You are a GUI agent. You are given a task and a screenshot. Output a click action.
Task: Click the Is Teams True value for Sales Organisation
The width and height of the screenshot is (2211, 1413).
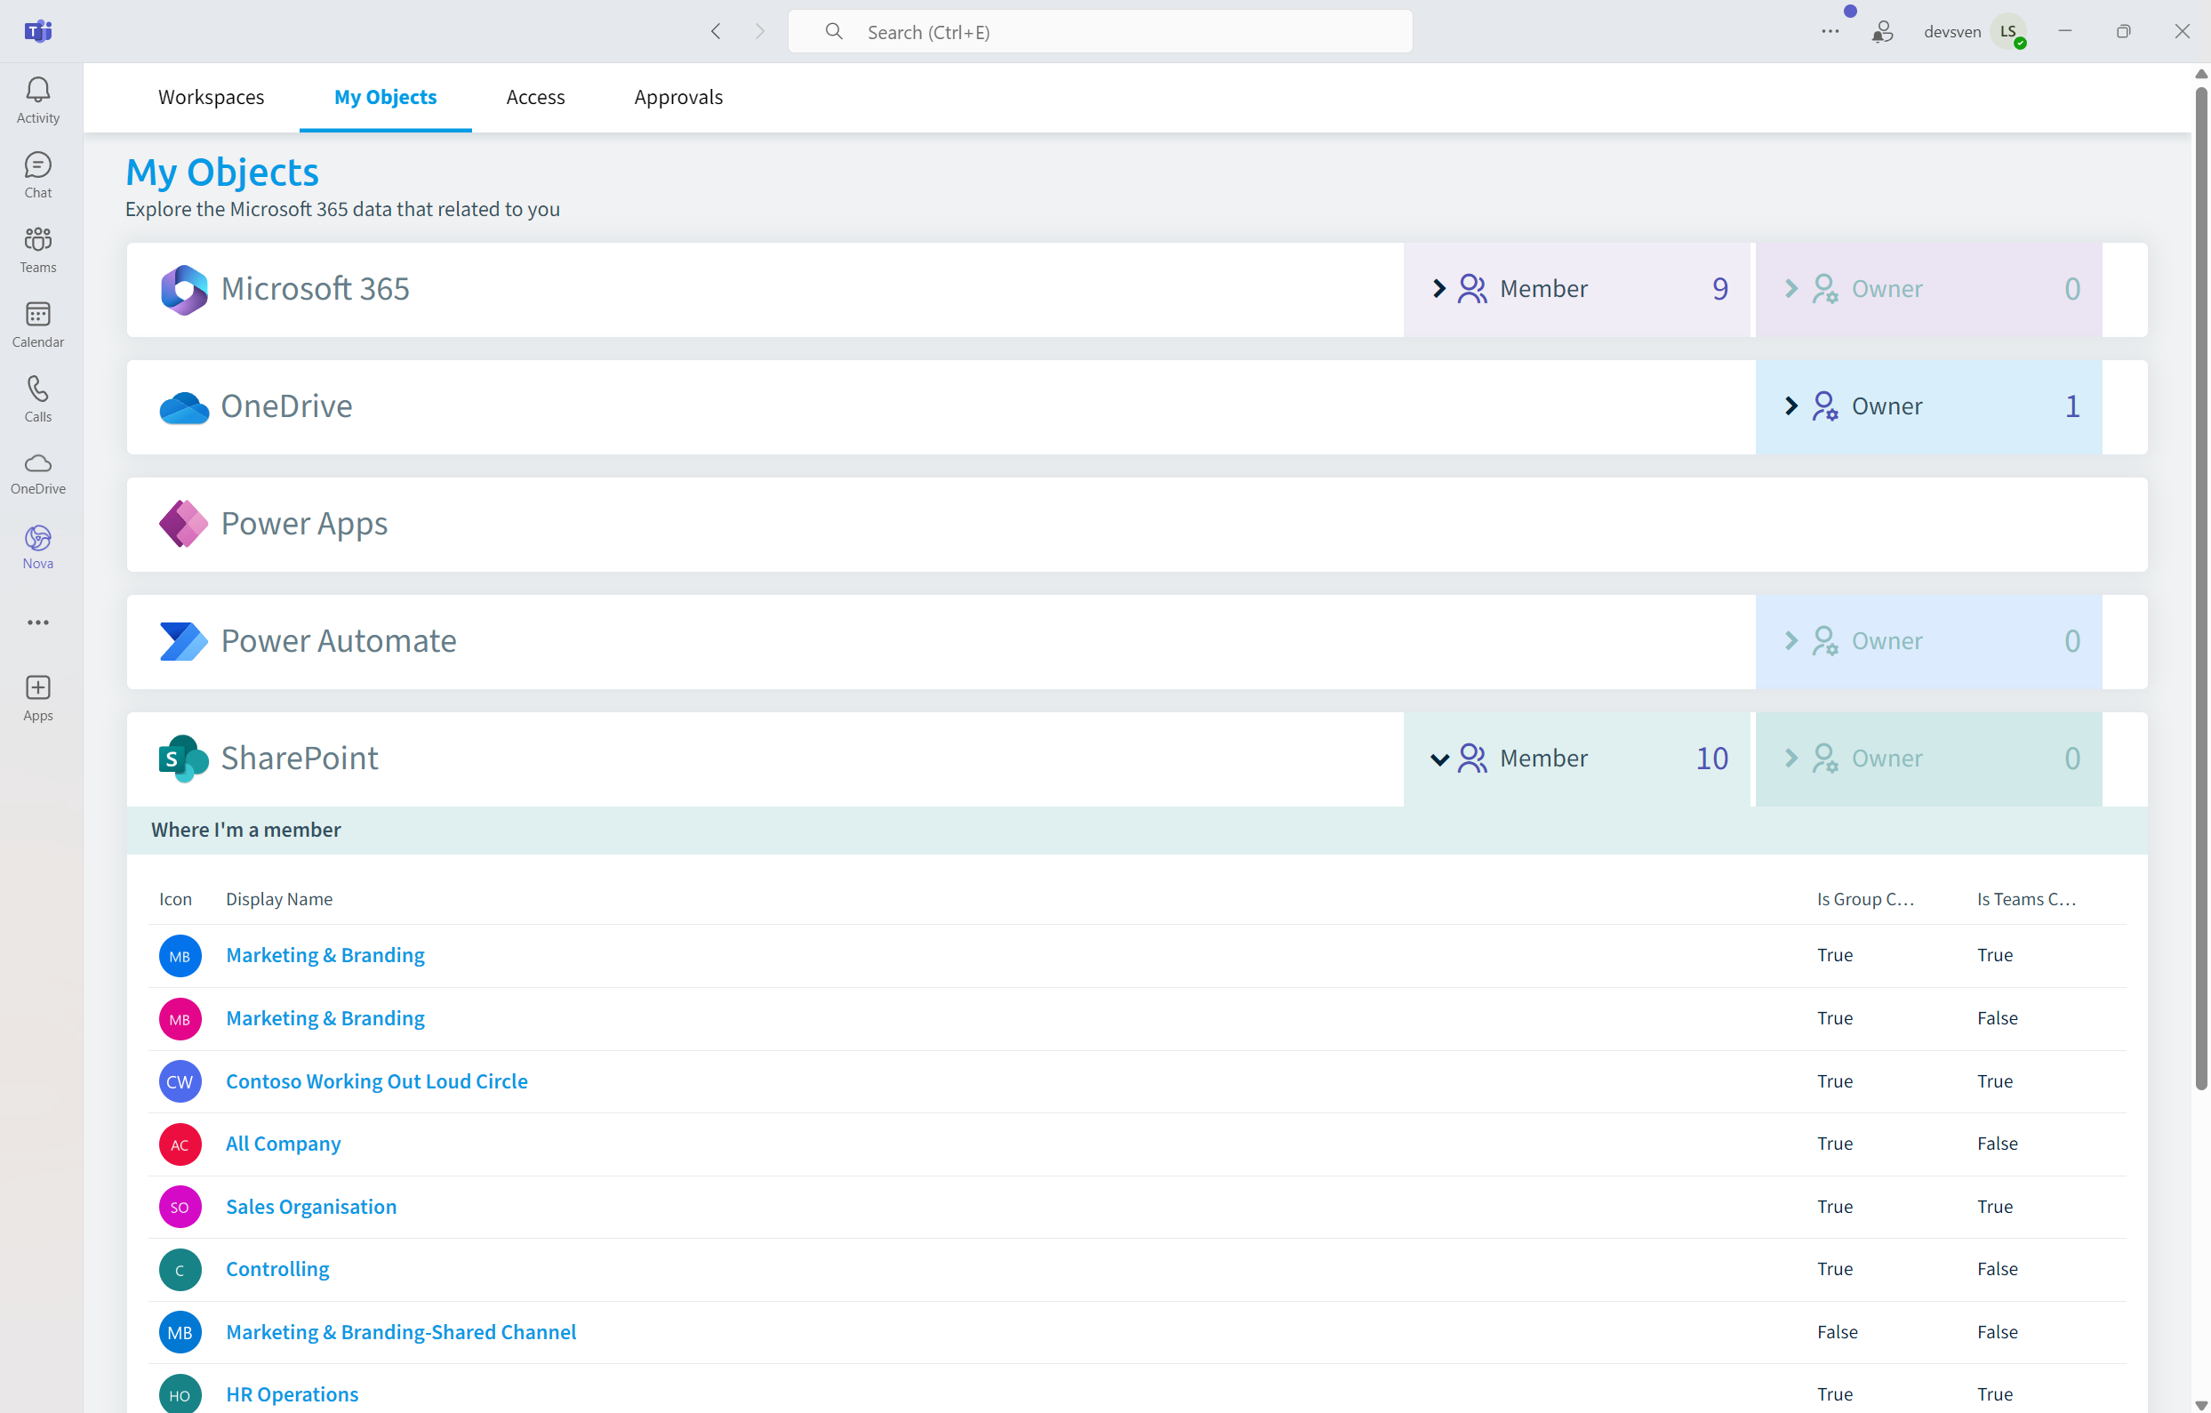(1994, 1207)
